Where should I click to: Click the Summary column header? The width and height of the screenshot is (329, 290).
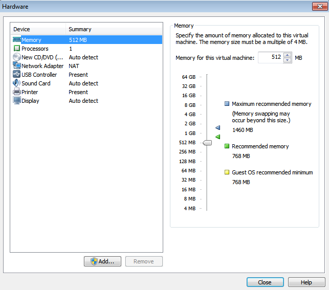(114, 29)
